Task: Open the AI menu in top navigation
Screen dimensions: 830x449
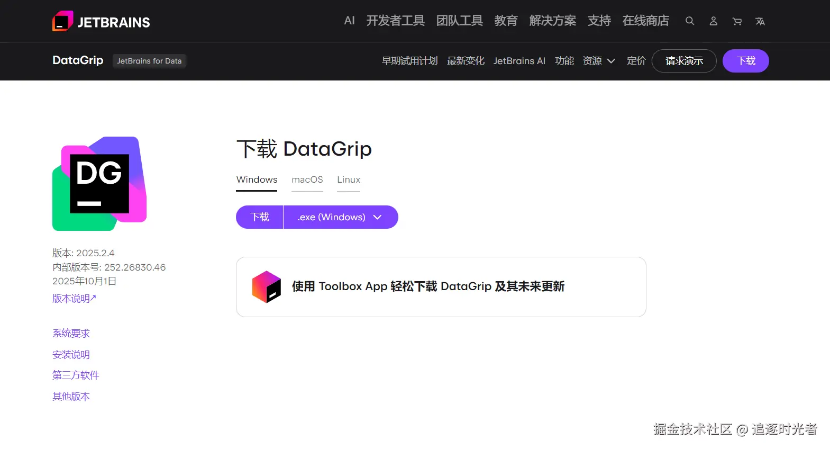Action: click(x=349, y=21)
